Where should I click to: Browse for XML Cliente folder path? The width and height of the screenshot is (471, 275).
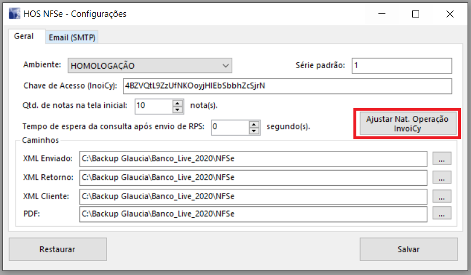pyautogui.click(x=442, y=196)
